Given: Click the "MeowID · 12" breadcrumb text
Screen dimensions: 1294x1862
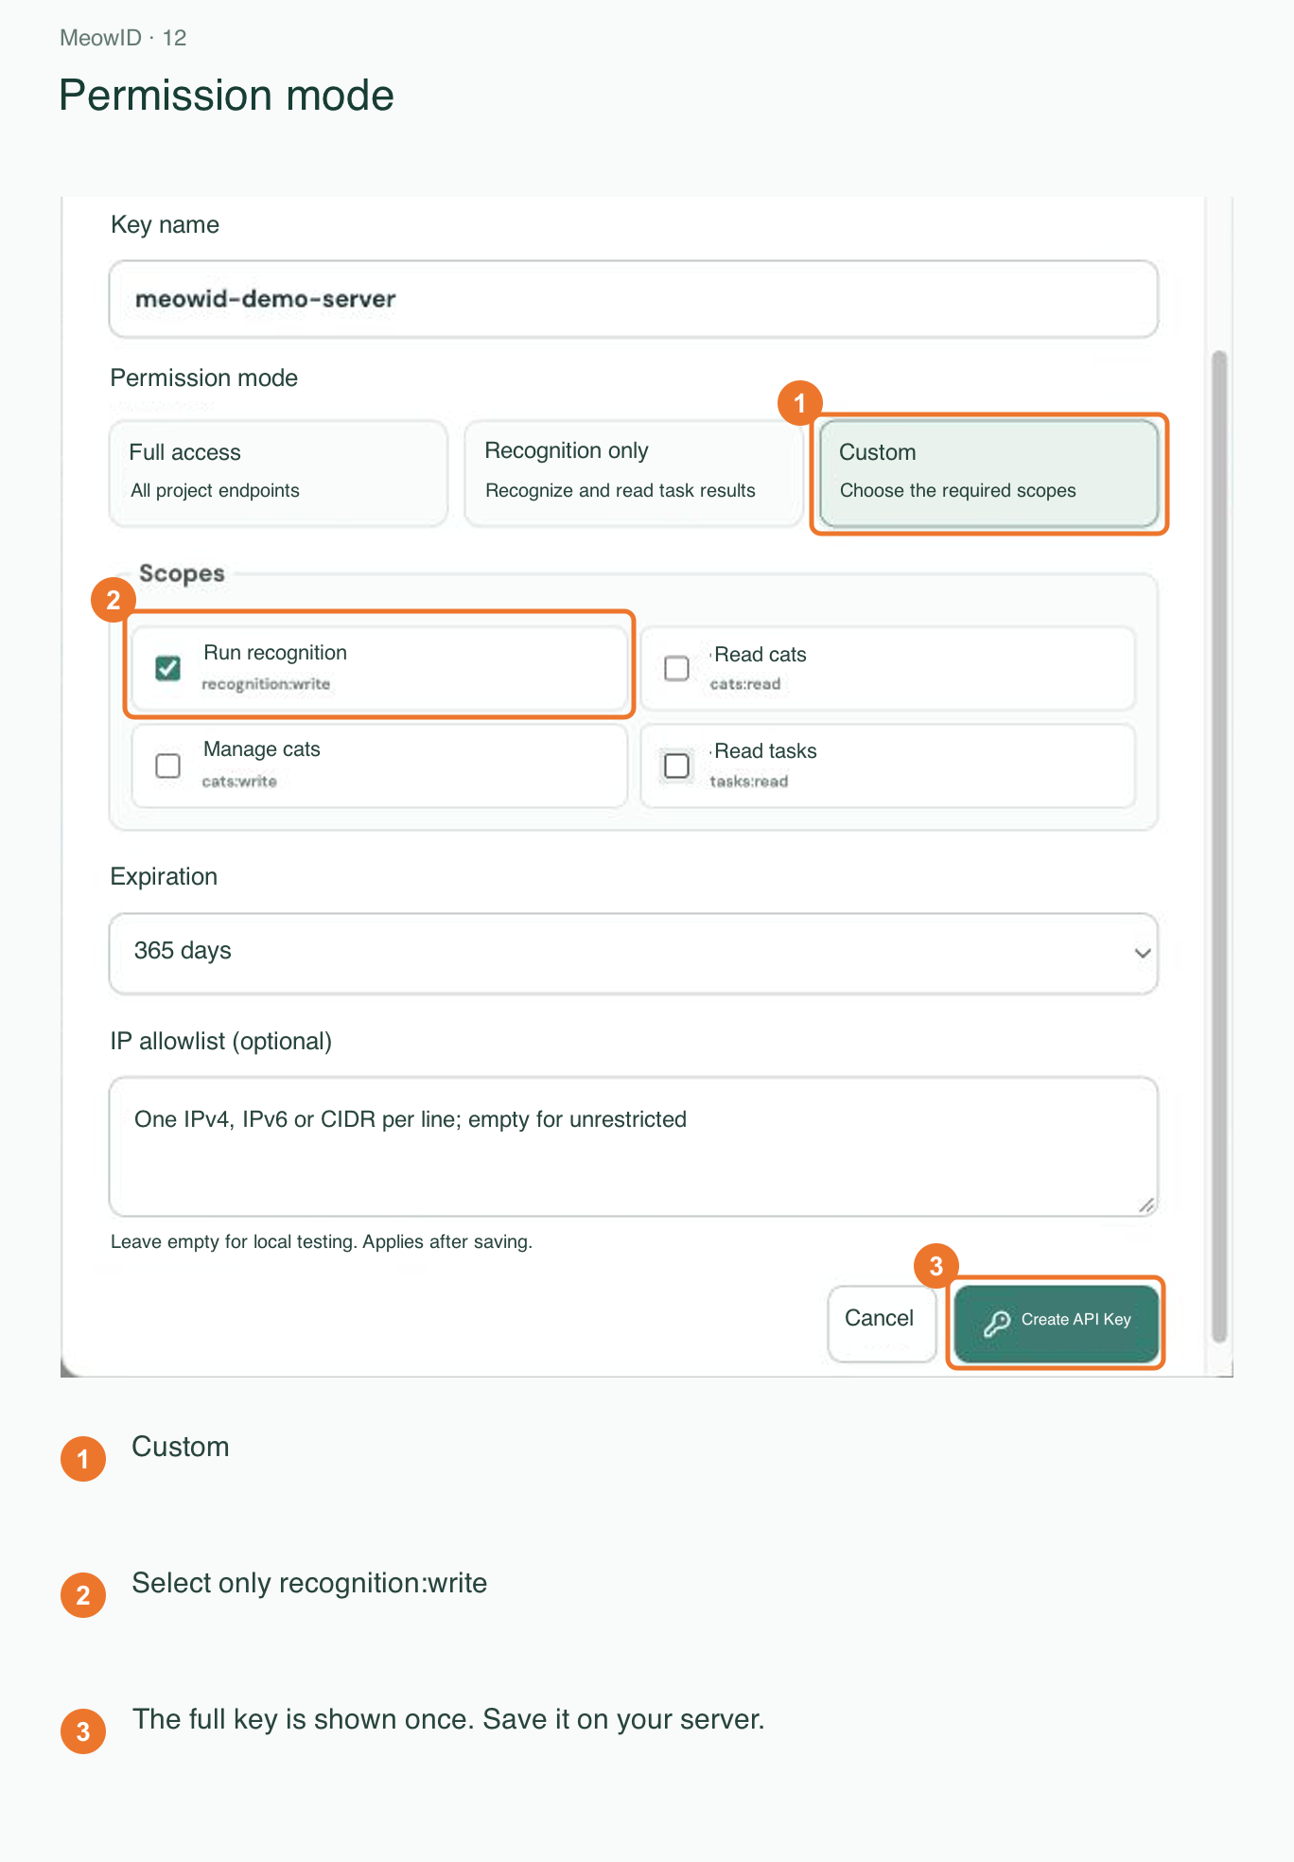Looking at the screenshot, I should coord(123,38).
